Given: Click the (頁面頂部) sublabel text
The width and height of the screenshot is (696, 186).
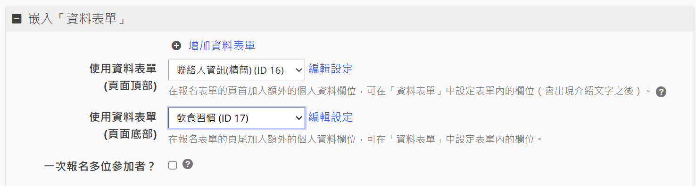Looking at the screenshot, I should pos(131,86).
